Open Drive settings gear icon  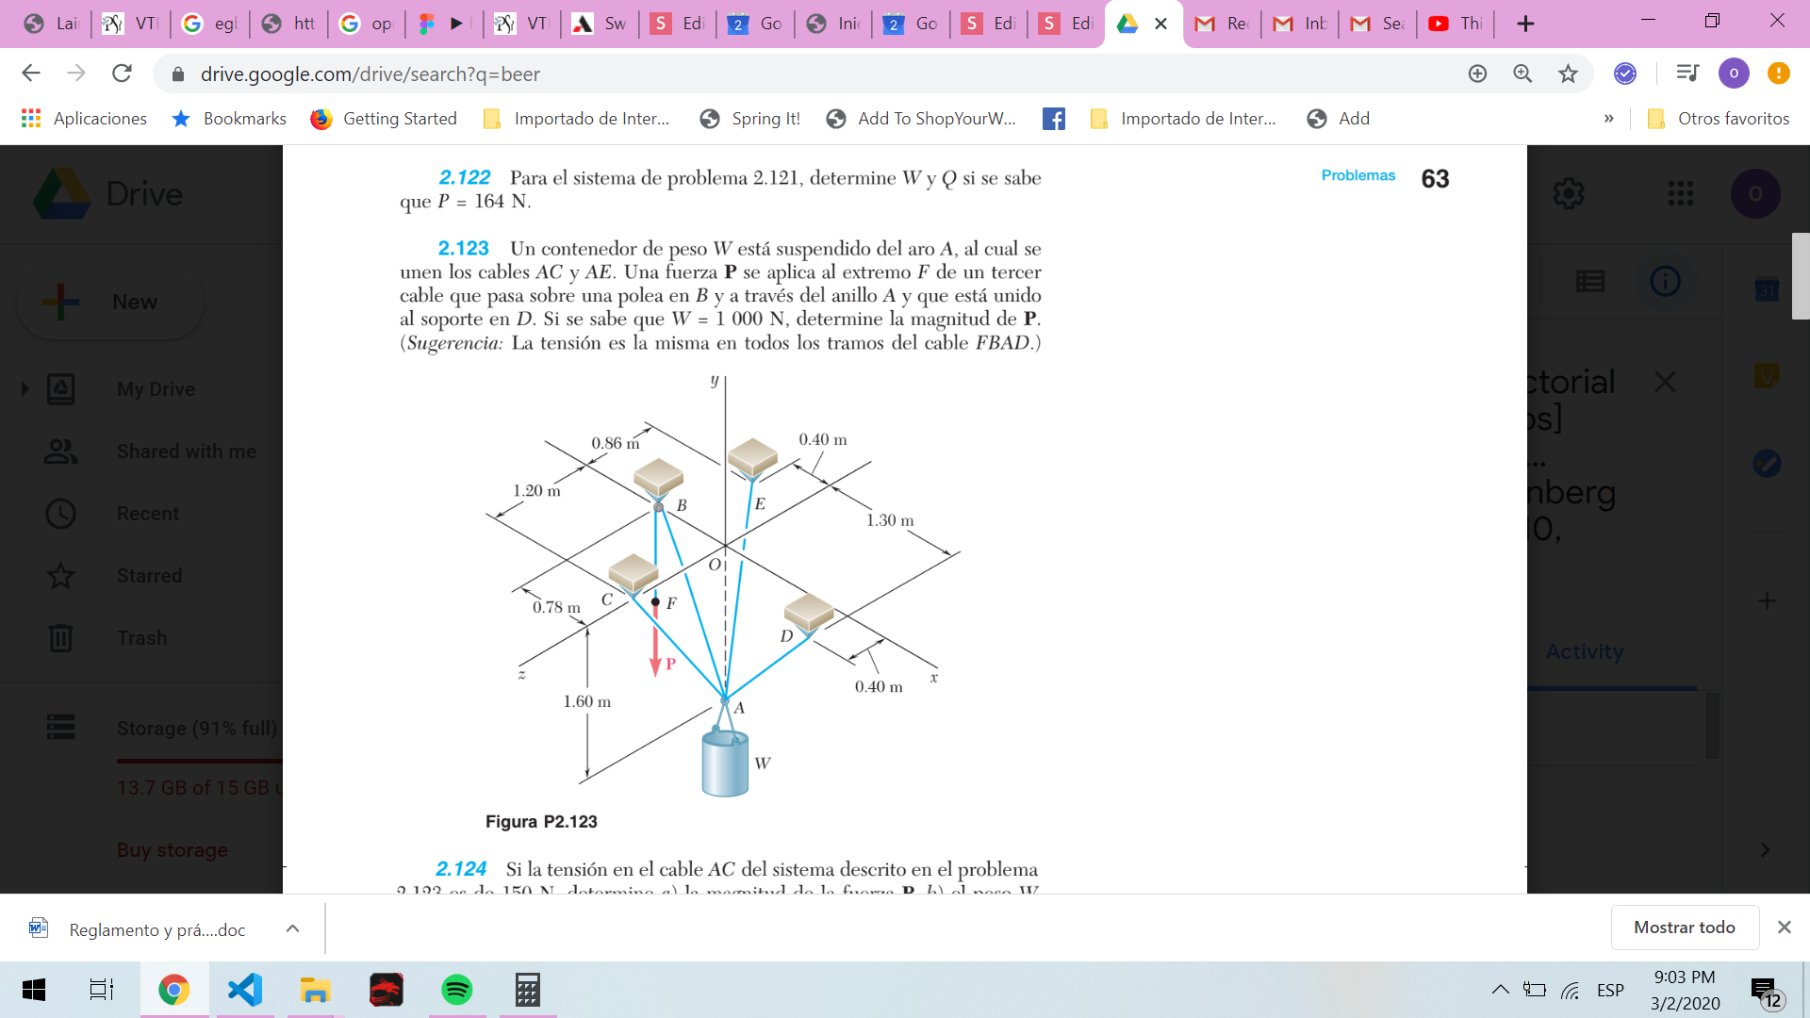click(x=1568, y=194)
